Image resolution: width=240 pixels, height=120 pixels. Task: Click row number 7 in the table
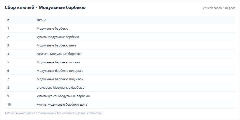pyautogui.click(x=8, y=79)
